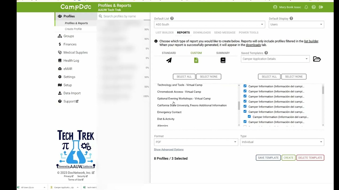Click the information circle icon beside instructions

point(156,41)
